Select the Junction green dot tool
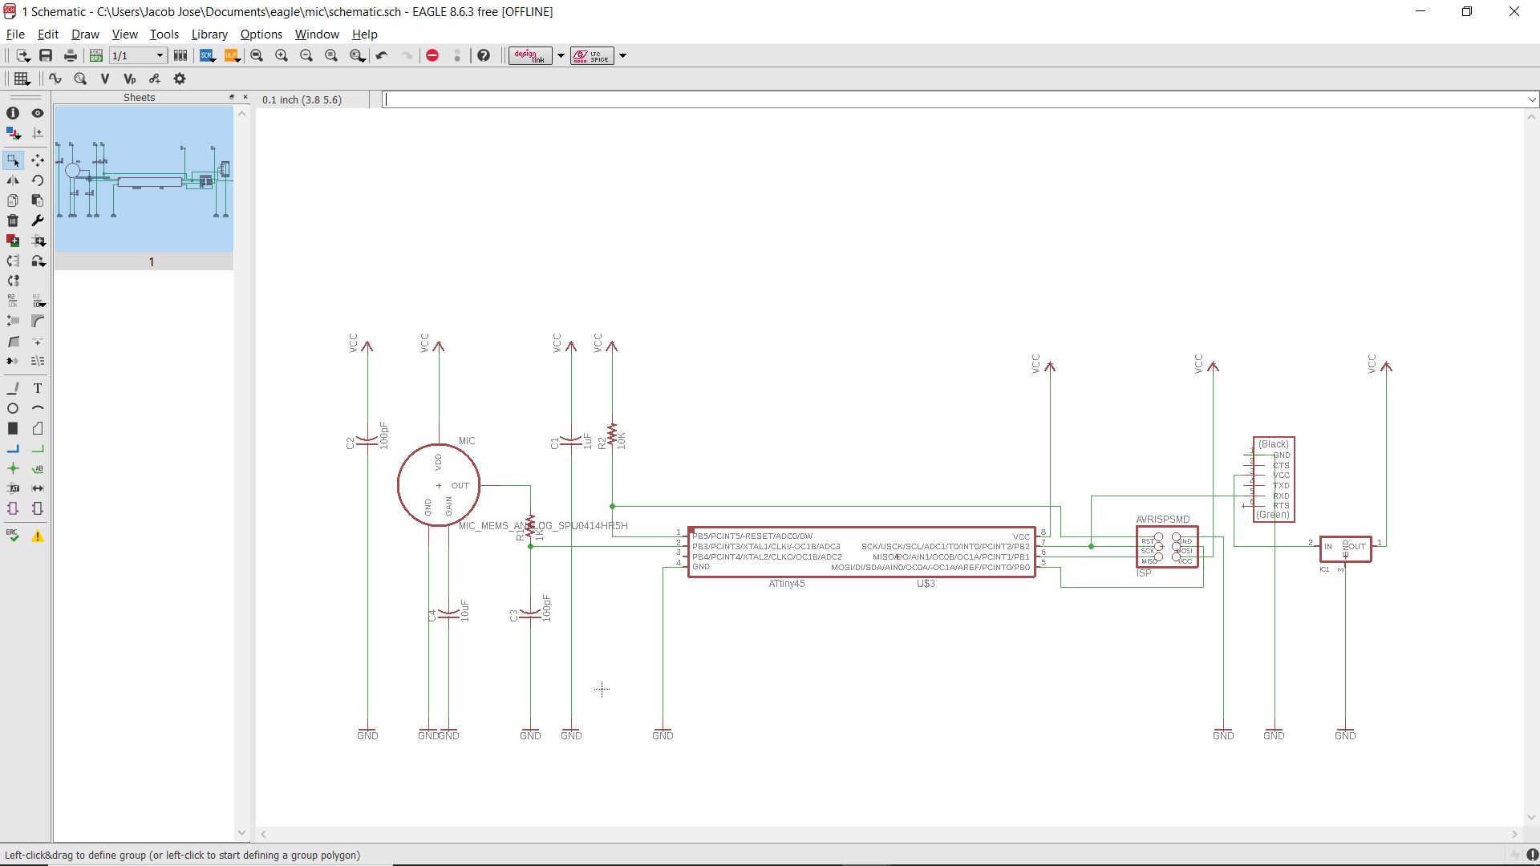Screen dimensions: 1540x866 (x=13, y=468)
